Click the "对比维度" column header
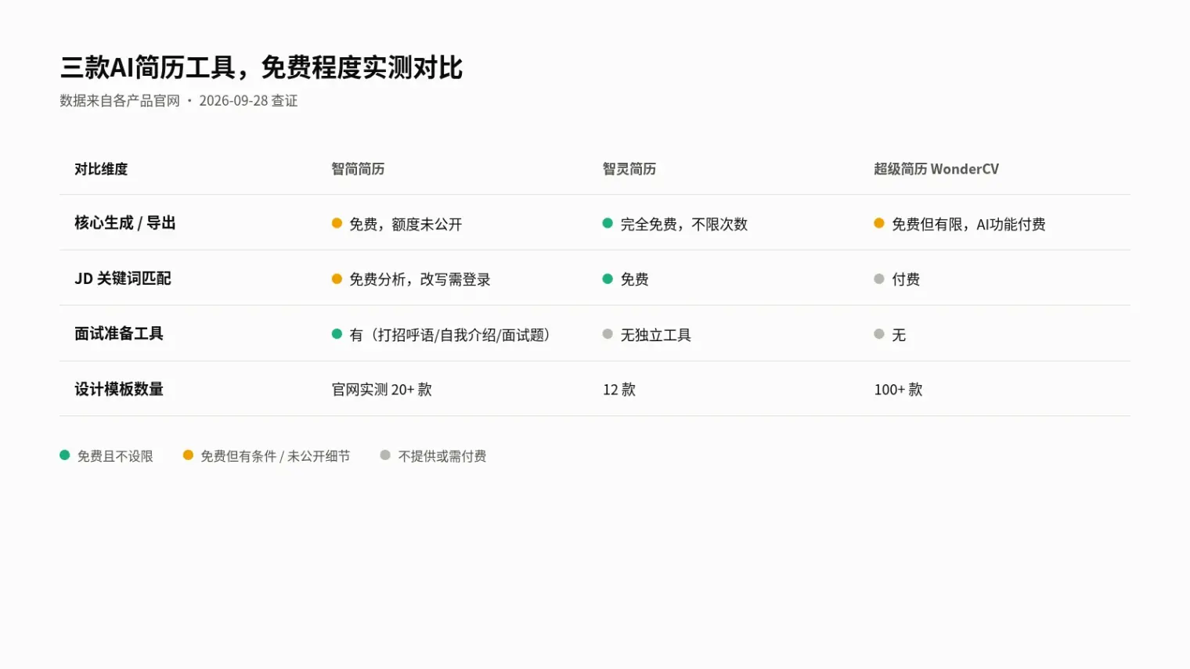Viewport: 1190px width, 669px height. click(x=101, y=169)
